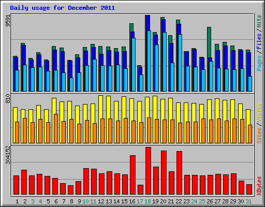Click the Pages legend label

(259, 63)
